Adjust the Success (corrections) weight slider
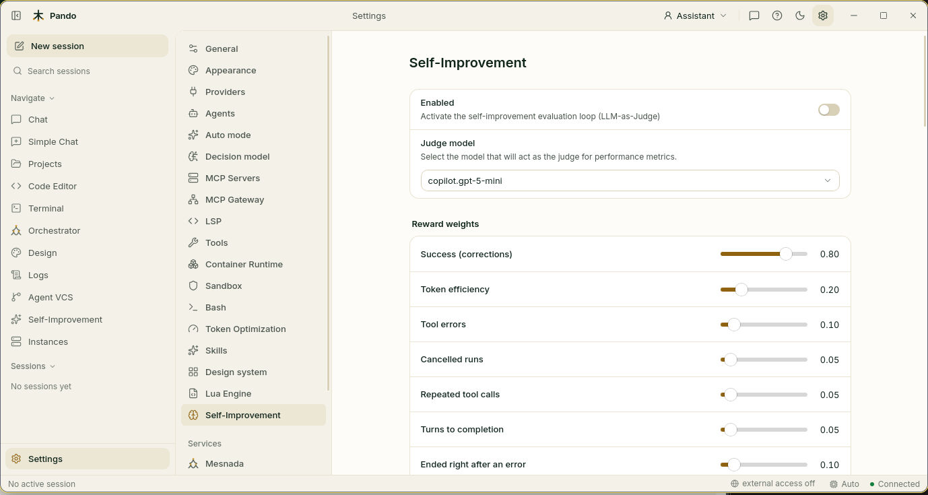 [x=764, y=254]
